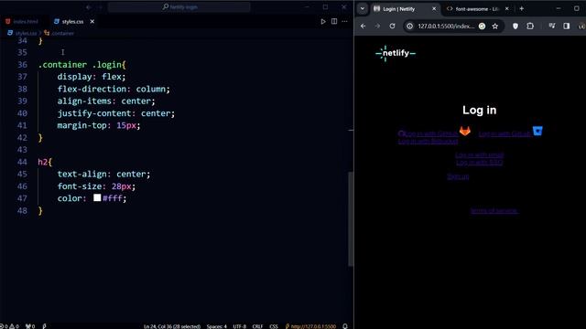Open errors and warnings in status bar
The image size is (586, 329).
(10, 326)
